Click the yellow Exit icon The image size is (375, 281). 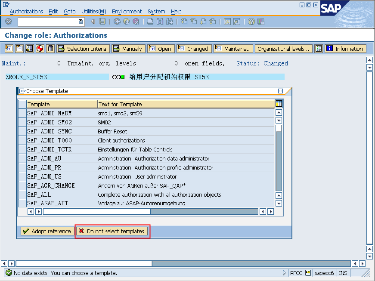(126, 22)
